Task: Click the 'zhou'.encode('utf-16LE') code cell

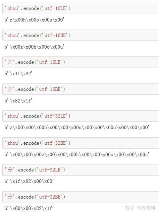Action: 81,8
